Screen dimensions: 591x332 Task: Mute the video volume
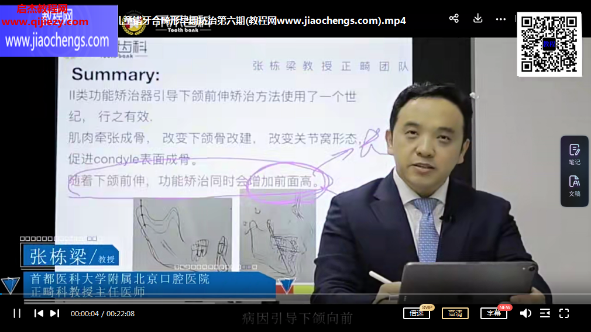[x=525, y=313]
